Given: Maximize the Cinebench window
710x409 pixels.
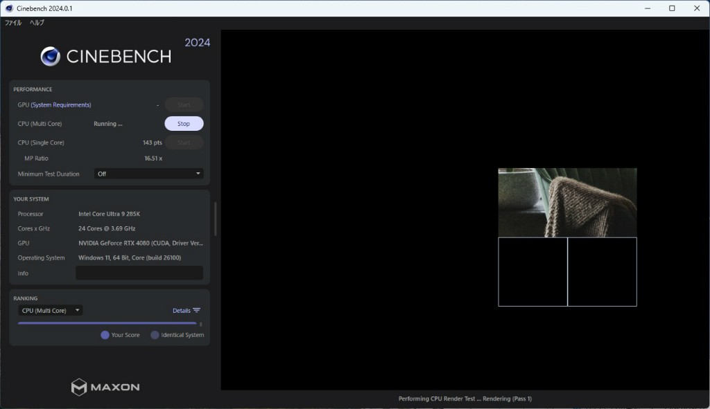Looking at the screenshot, I should [672, 8].
